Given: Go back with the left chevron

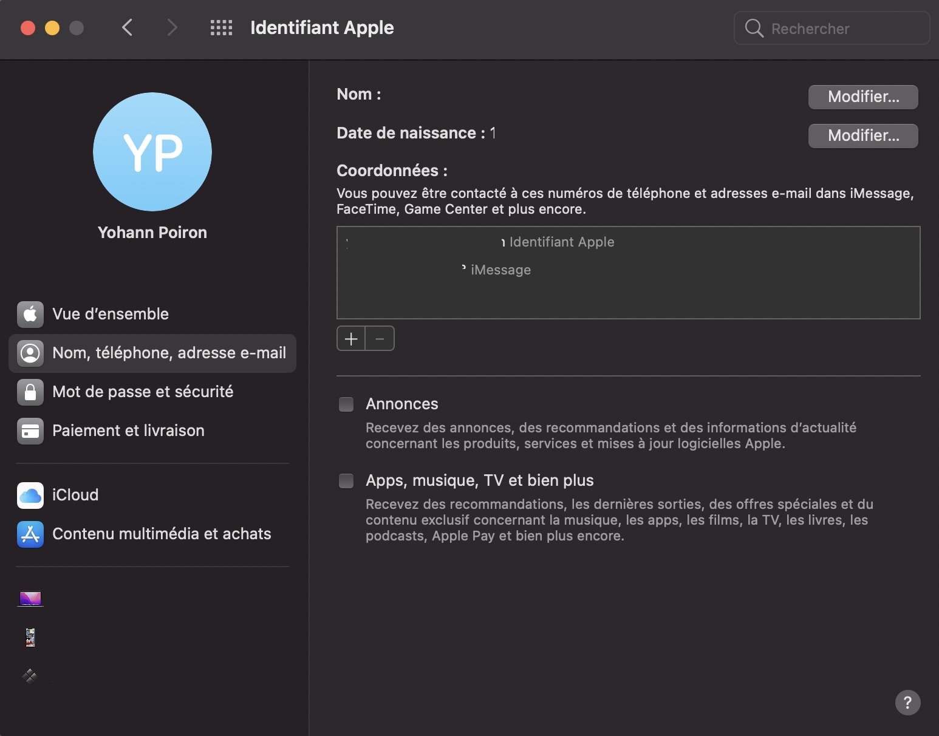Looking at the screenshot, I should tap(127, 28).
